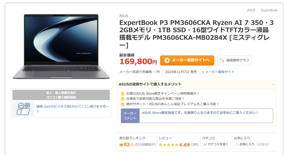Click the crown ranking icon
This screenshot has width=284, height=155.
pos(121,145)
